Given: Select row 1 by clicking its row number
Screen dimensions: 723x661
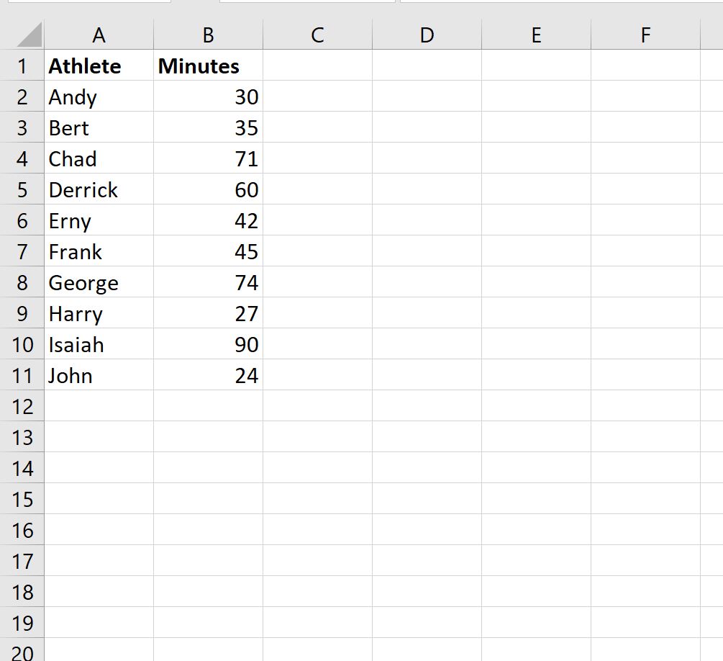Looking at the screenshot, I should 22,66.
